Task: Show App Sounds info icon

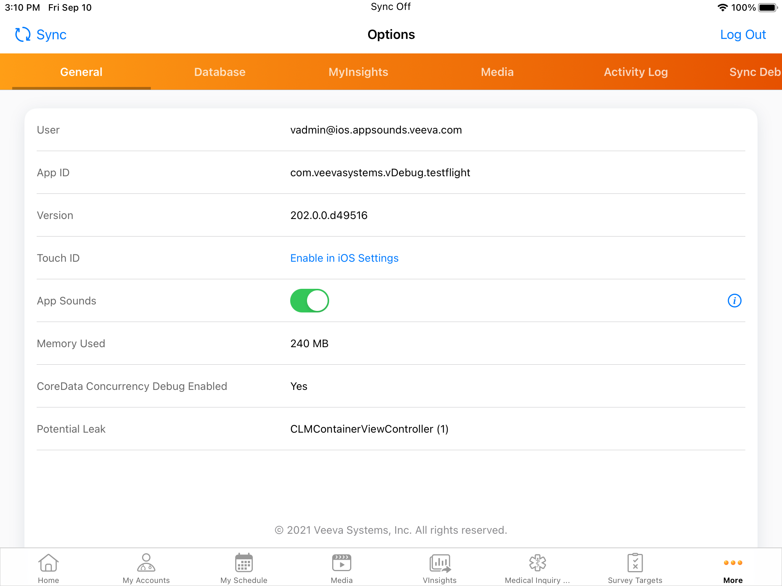Action: pos(734,301)
